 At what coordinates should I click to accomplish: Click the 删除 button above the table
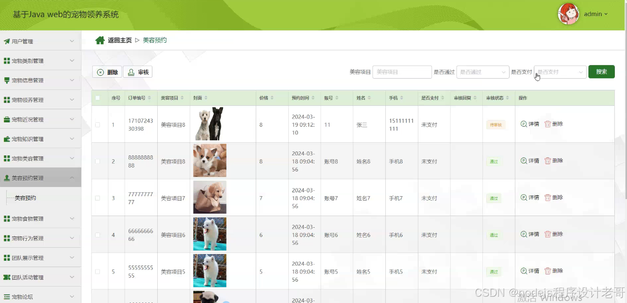coord(107,72)
